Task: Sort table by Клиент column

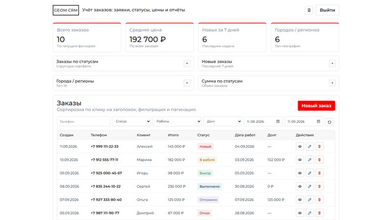Action: click(x=144, y=135)
